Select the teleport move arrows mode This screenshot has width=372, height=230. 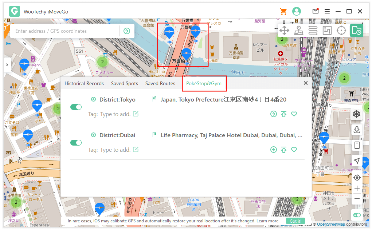285,30
